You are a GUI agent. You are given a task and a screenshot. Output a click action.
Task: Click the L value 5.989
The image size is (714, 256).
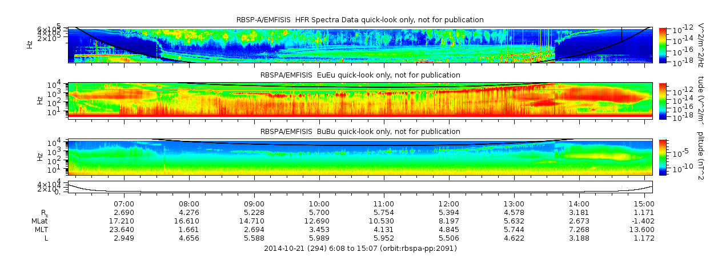tap(319, 238)
